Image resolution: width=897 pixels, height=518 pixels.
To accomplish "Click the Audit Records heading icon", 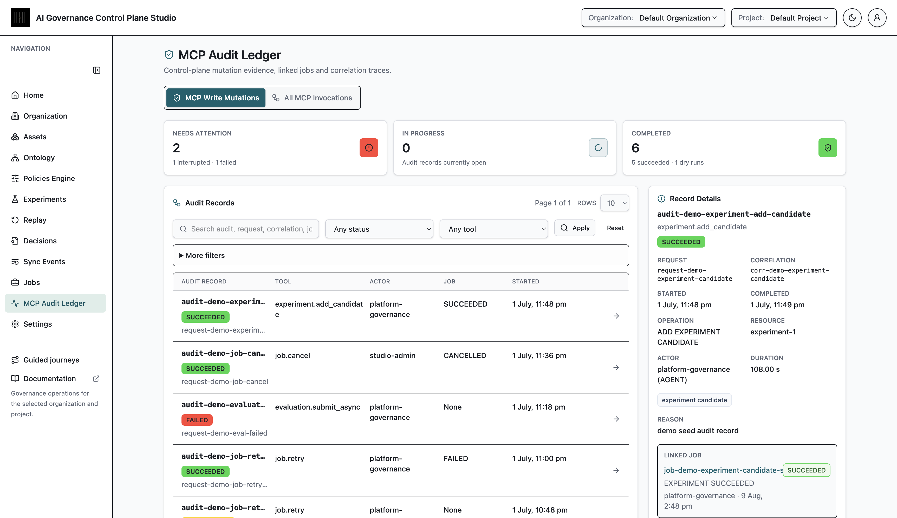I will click(x=177, y=203).
